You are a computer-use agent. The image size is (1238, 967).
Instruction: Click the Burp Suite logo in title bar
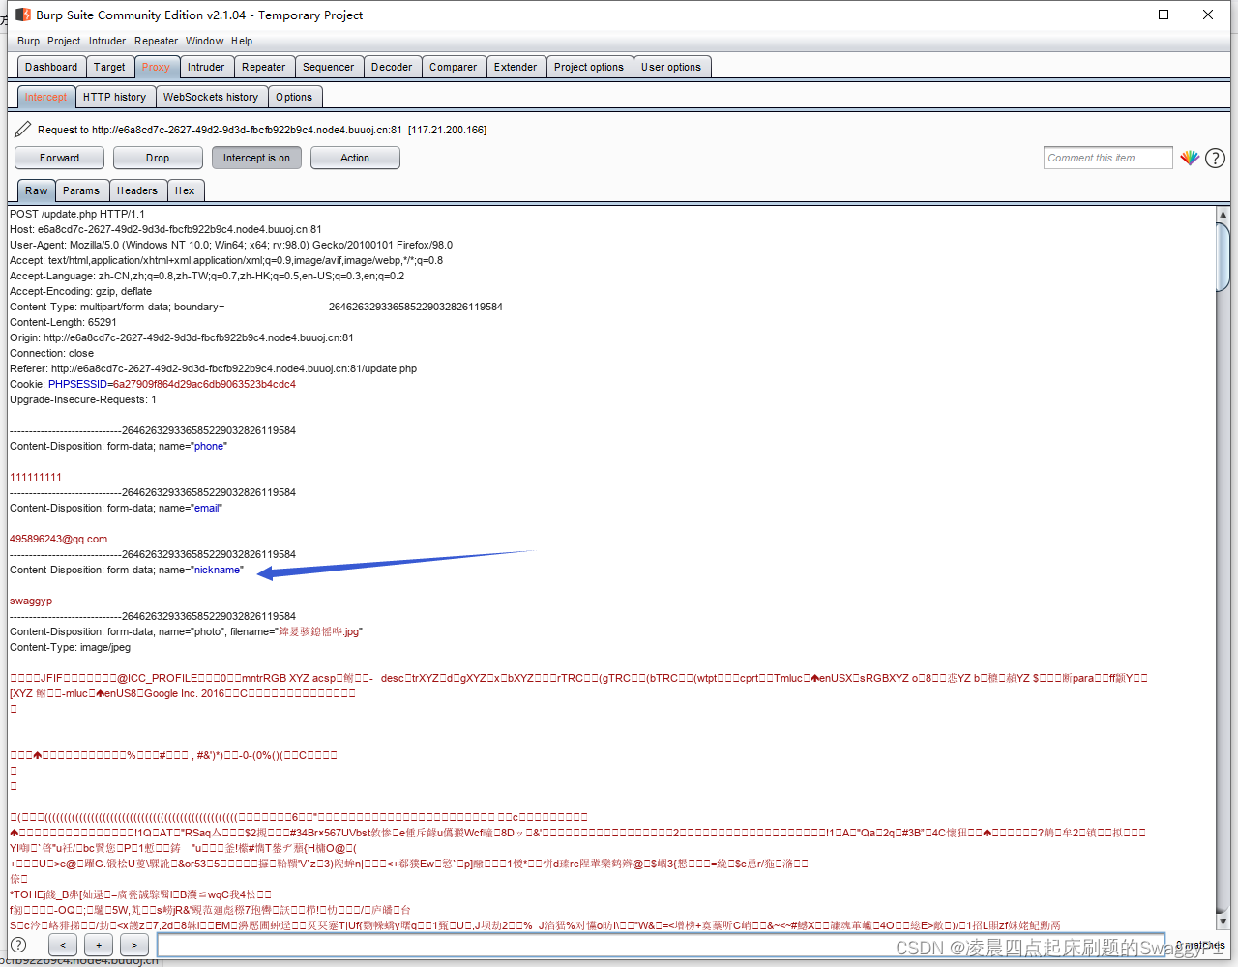(x=23, y=15)
